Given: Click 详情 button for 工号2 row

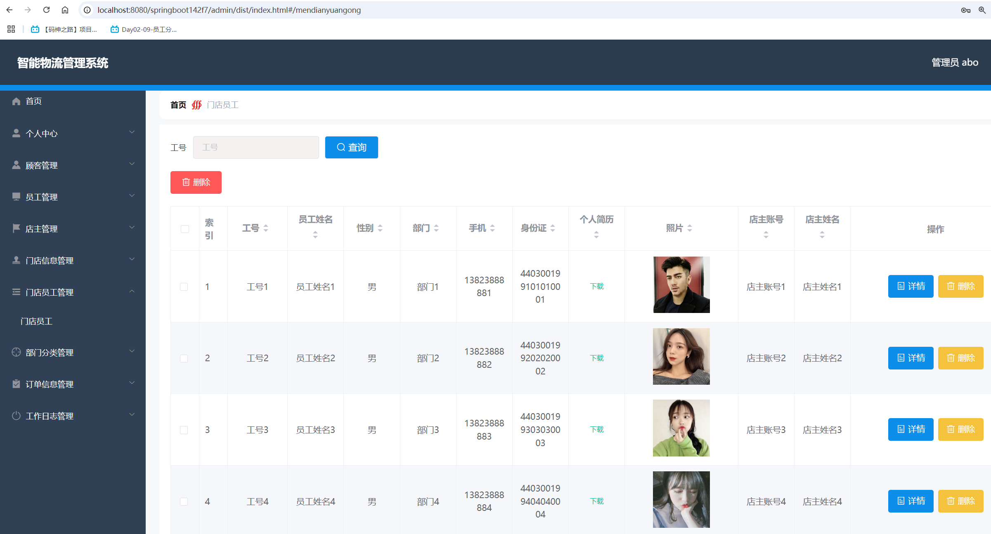Looking at the screenshot, I should point(911,358).
